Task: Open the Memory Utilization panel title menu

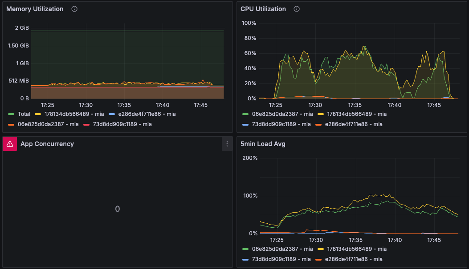Action: click(35, 9)
